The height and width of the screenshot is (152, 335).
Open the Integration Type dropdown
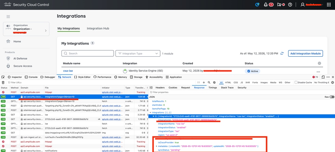(x=138, y=53)
